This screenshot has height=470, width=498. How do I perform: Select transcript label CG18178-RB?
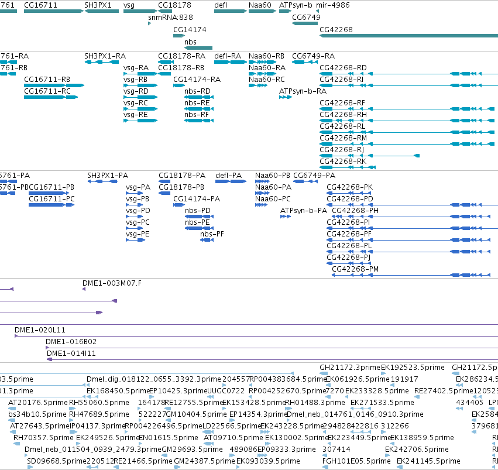(x=181, y=68)
